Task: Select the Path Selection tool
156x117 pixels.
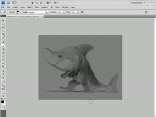Action: [x=3, y=78]
